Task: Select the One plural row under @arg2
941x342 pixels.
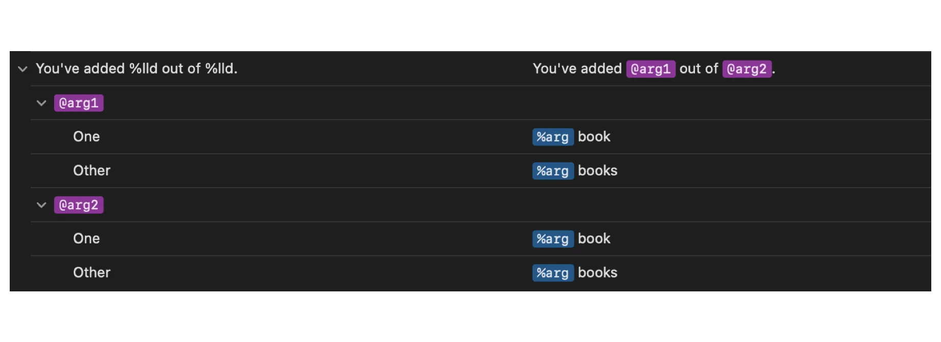Action: (86, 239)
